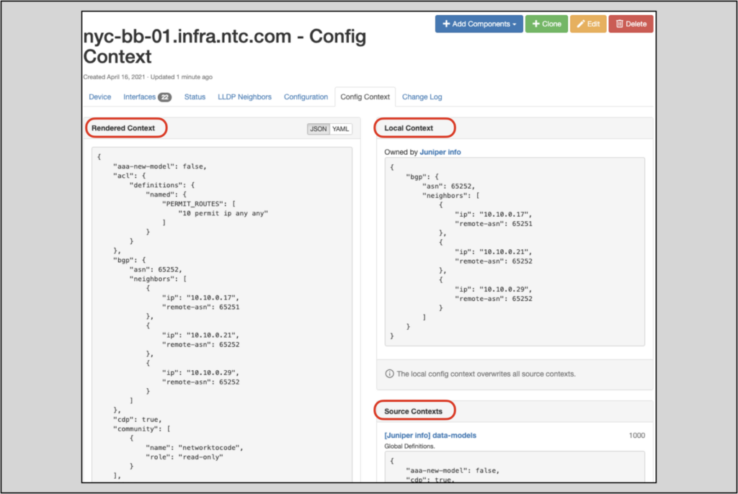Image resolution: width=738 pixels, height=494 pixels.
Task: Click the info icon beside local context note
Action: (x=390, y=374)
